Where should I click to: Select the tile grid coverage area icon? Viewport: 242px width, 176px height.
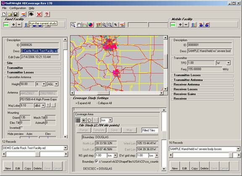coord(78,120)
